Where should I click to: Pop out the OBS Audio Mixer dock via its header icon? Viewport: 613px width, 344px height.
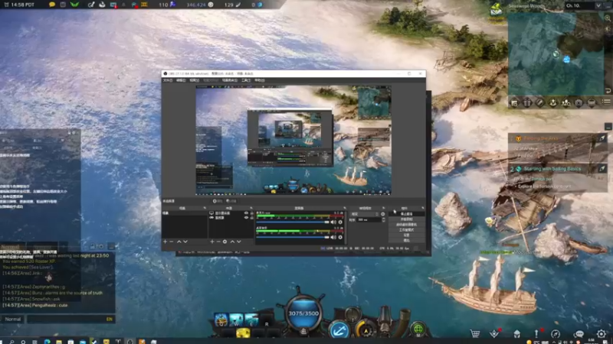[x=344, y=208]
